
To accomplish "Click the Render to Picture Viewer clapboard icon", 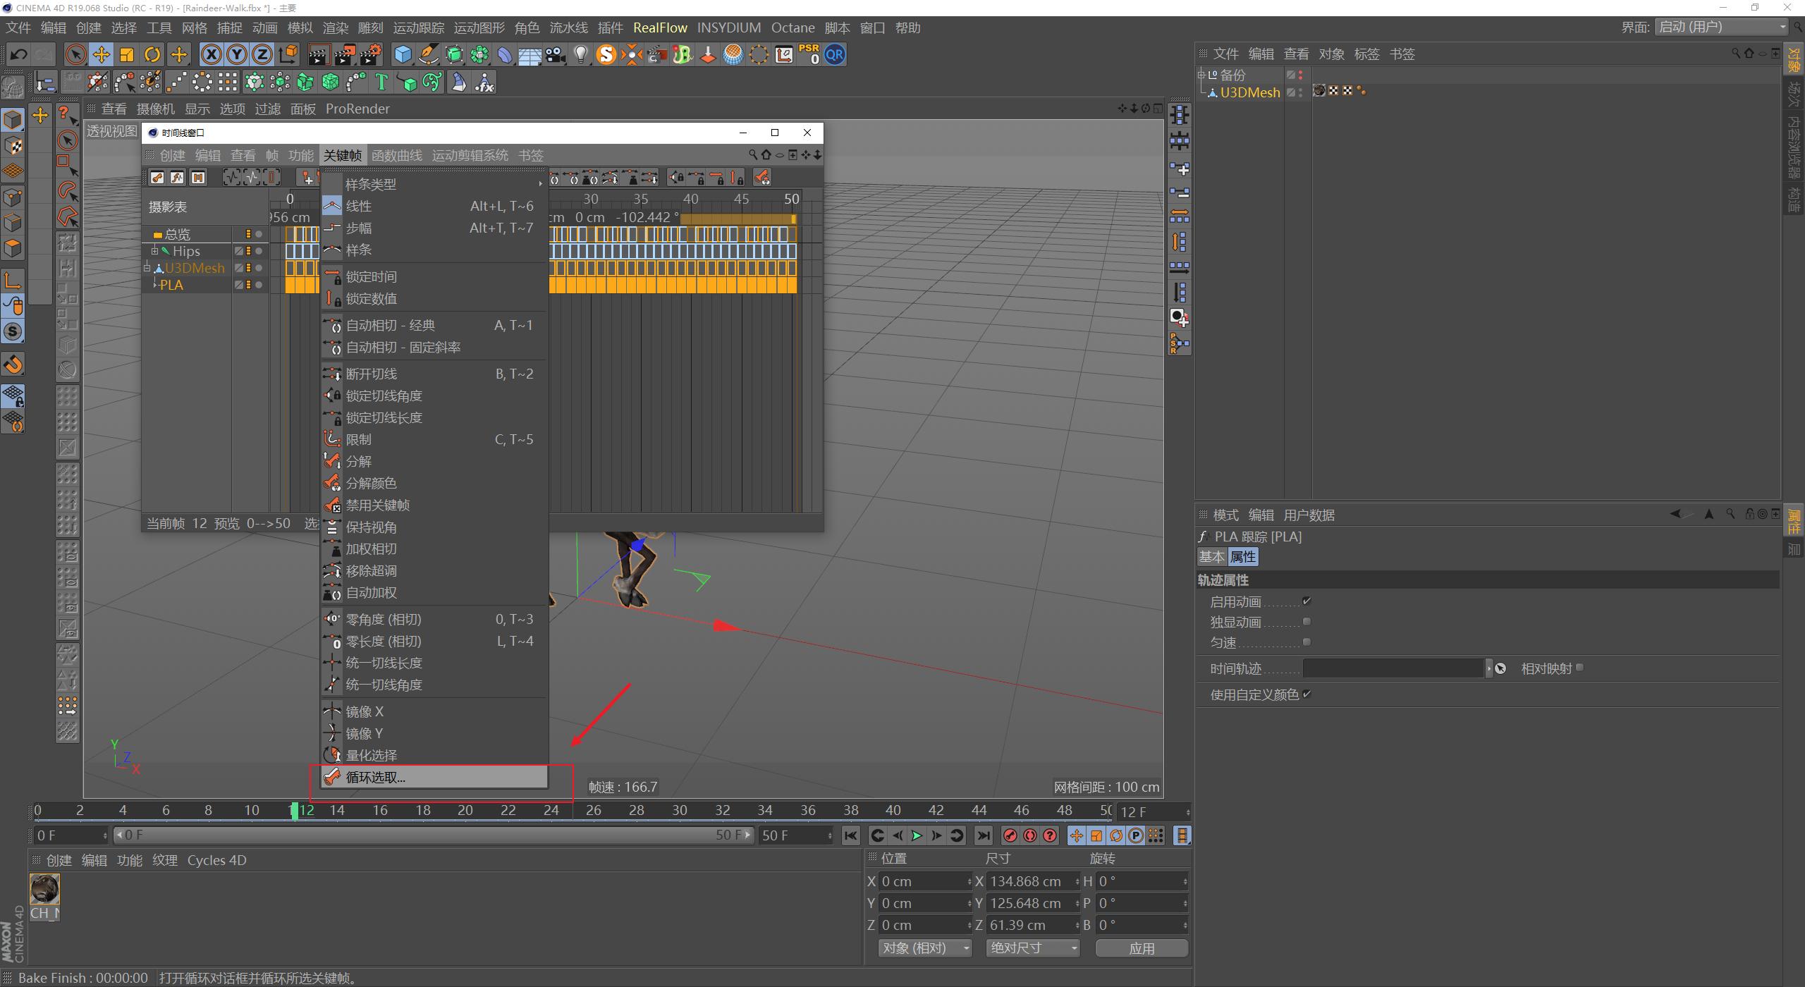I will coord(345,54).
